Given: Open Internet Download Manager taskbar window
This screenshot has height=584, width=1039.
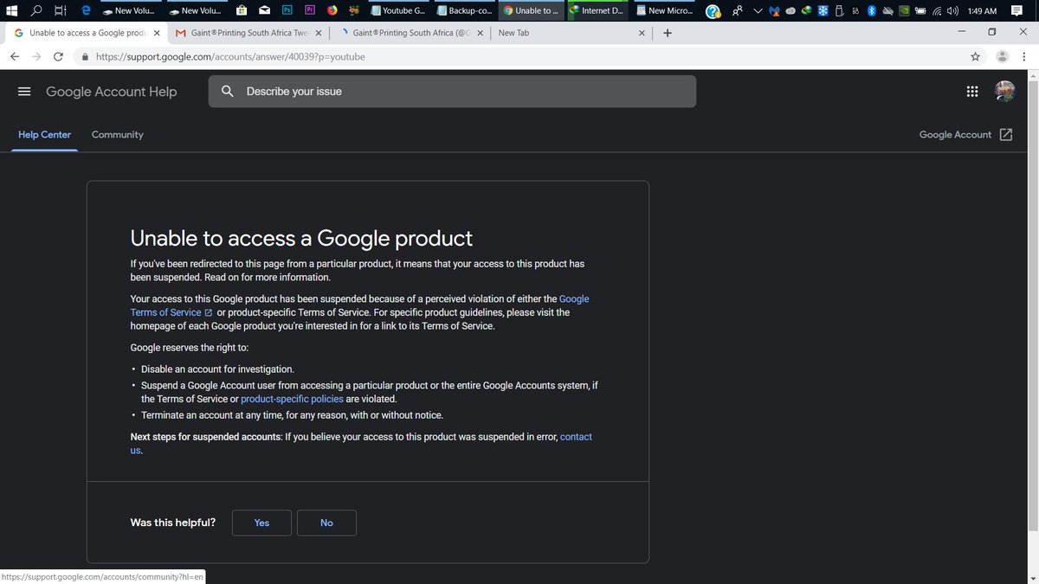Looking at the screenshot, I should click(x=600, y=10).
